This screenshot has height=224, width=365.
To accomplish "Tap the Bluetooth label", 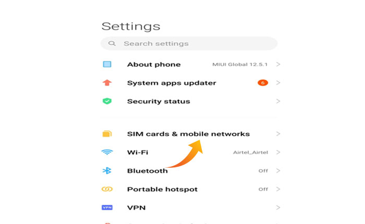I will [148, 171].
